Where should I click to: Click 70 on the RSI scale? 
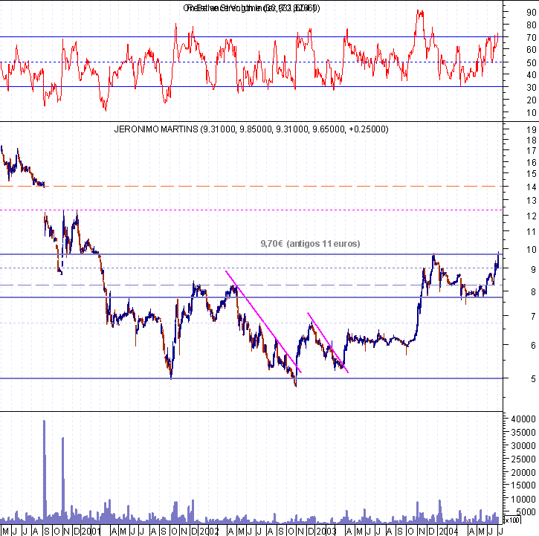[531, 37]
